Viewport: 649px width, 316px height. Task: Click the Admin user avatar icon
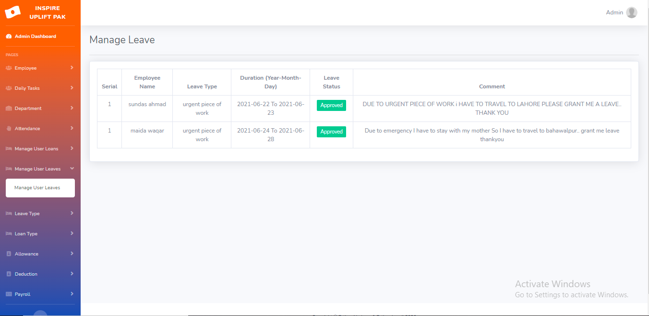click(631, 12)
